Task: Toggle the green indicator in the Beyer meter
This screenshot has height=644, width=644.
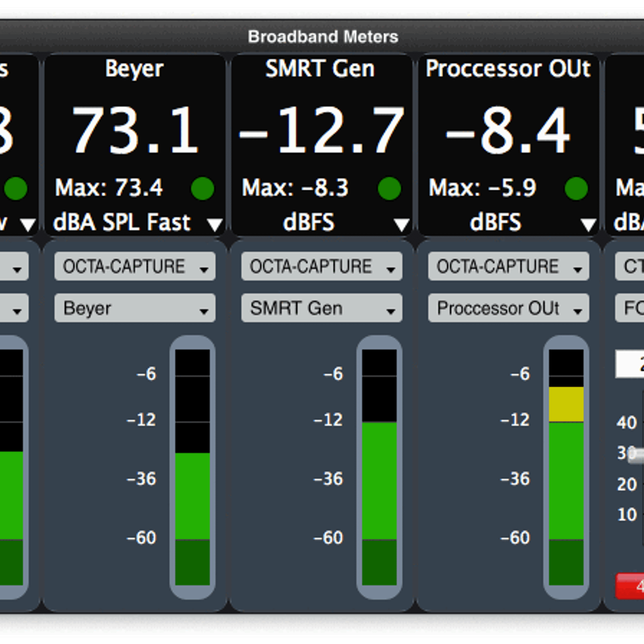Action: (202, 188)
